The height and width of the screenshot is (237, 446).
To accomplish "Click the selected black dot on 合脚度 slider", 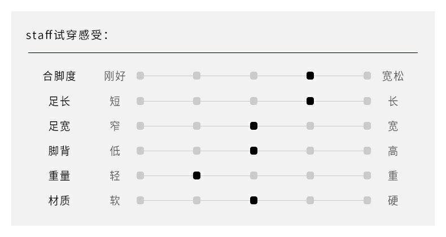I will (310, 76).
